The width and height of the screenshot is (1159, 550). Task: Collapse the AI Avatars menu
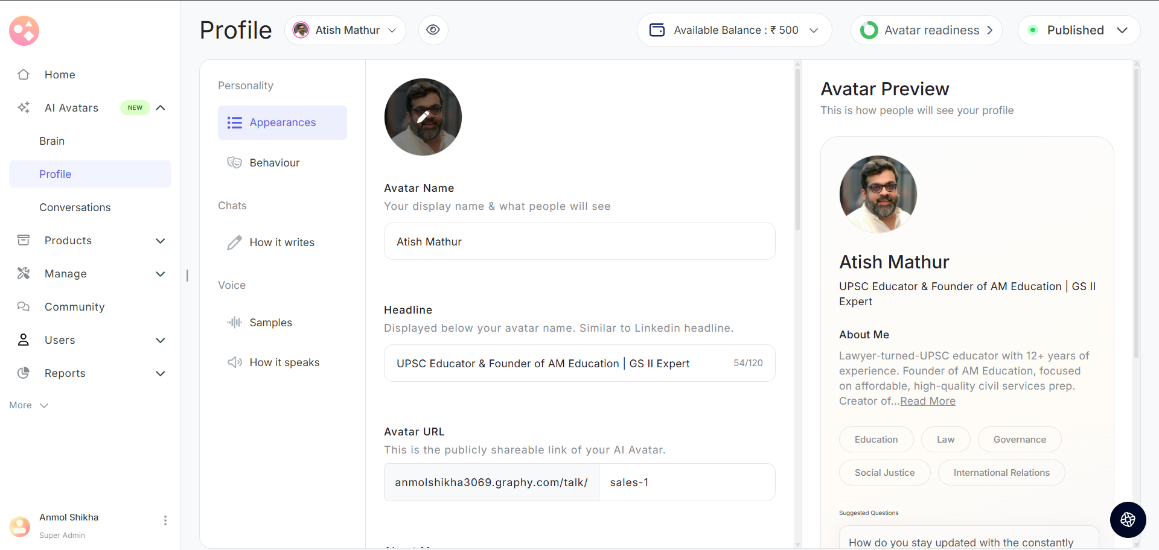pos(161,108)
